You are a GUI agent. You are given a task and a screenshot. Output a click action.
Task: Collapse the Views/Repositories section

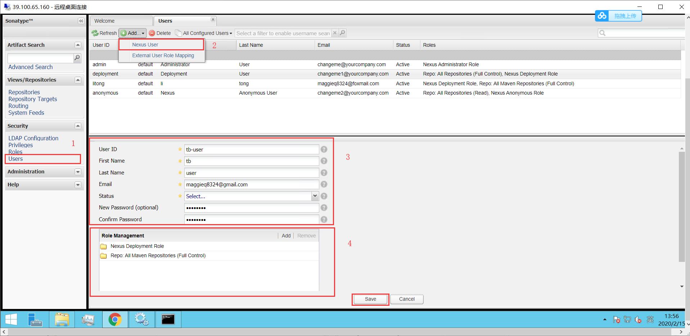click(x=78, y=80)
